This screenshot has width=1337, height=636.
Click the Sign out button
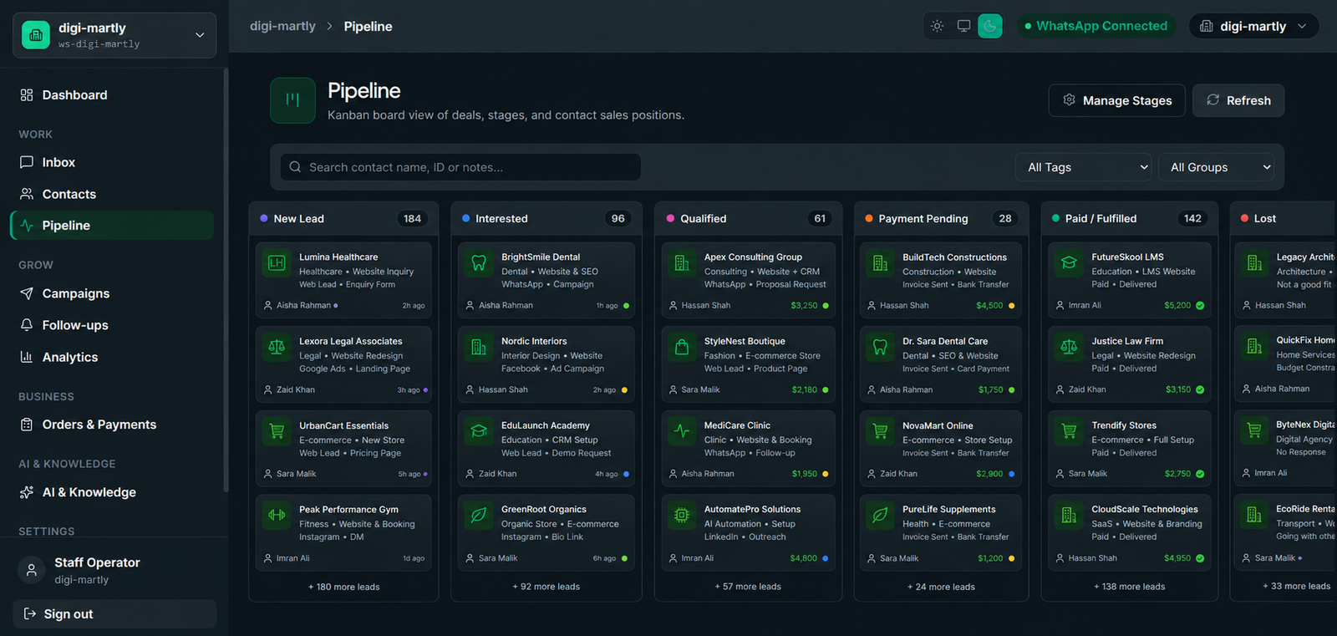coord(114,614)
